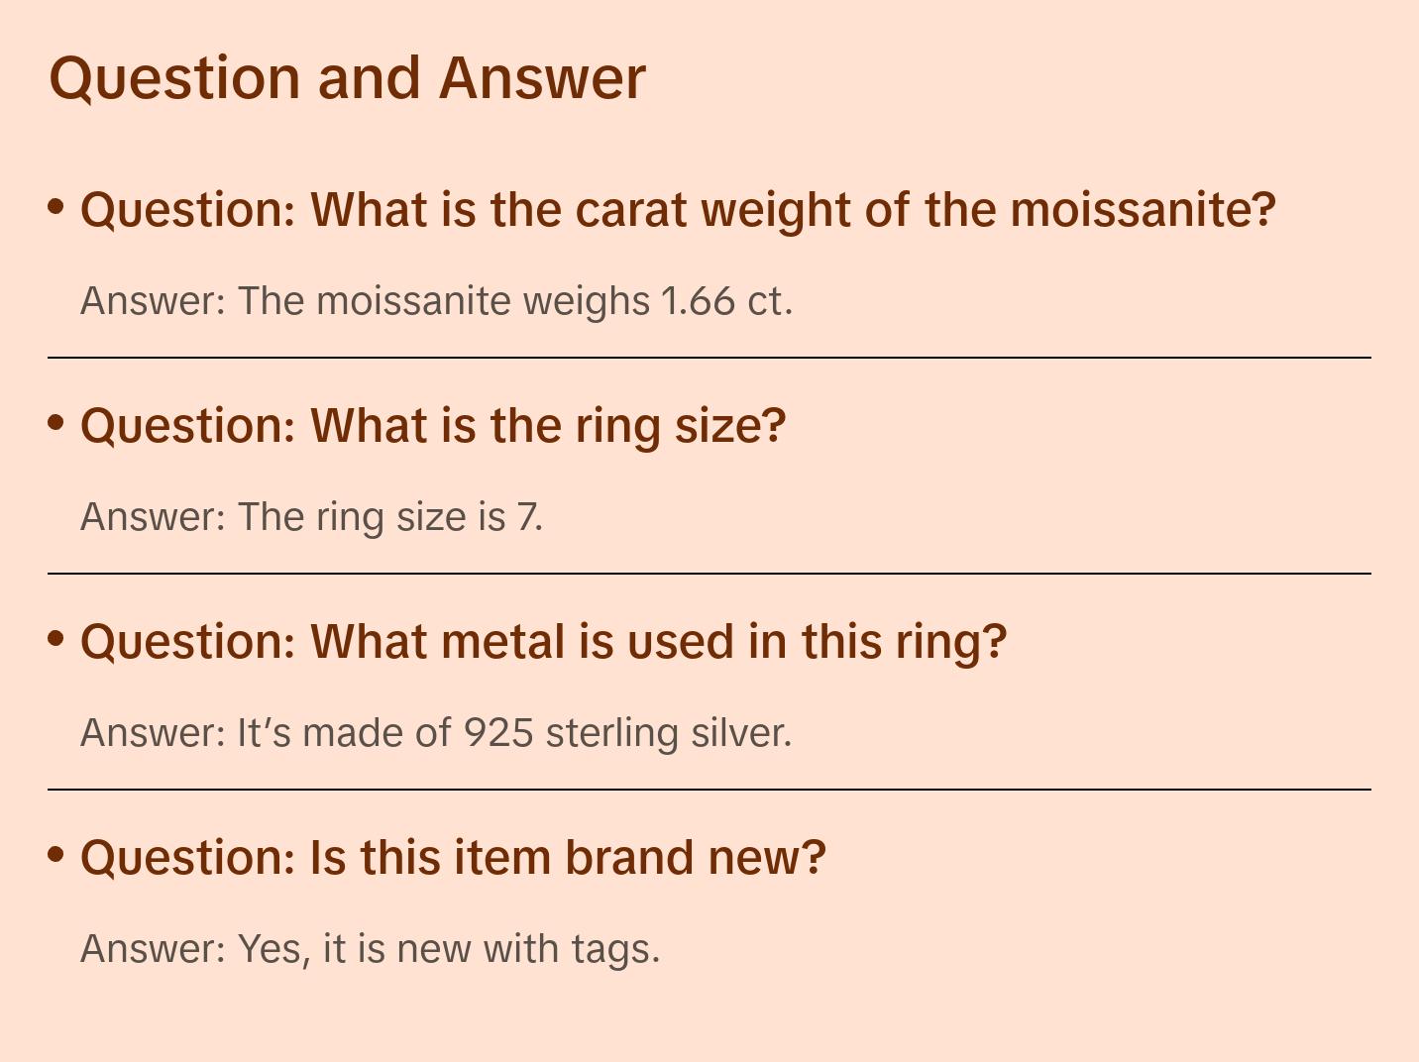Select the moissanite carat weight question
Image resolution: width=1419 pixels, height=1062 pixels.
(678, 210)
